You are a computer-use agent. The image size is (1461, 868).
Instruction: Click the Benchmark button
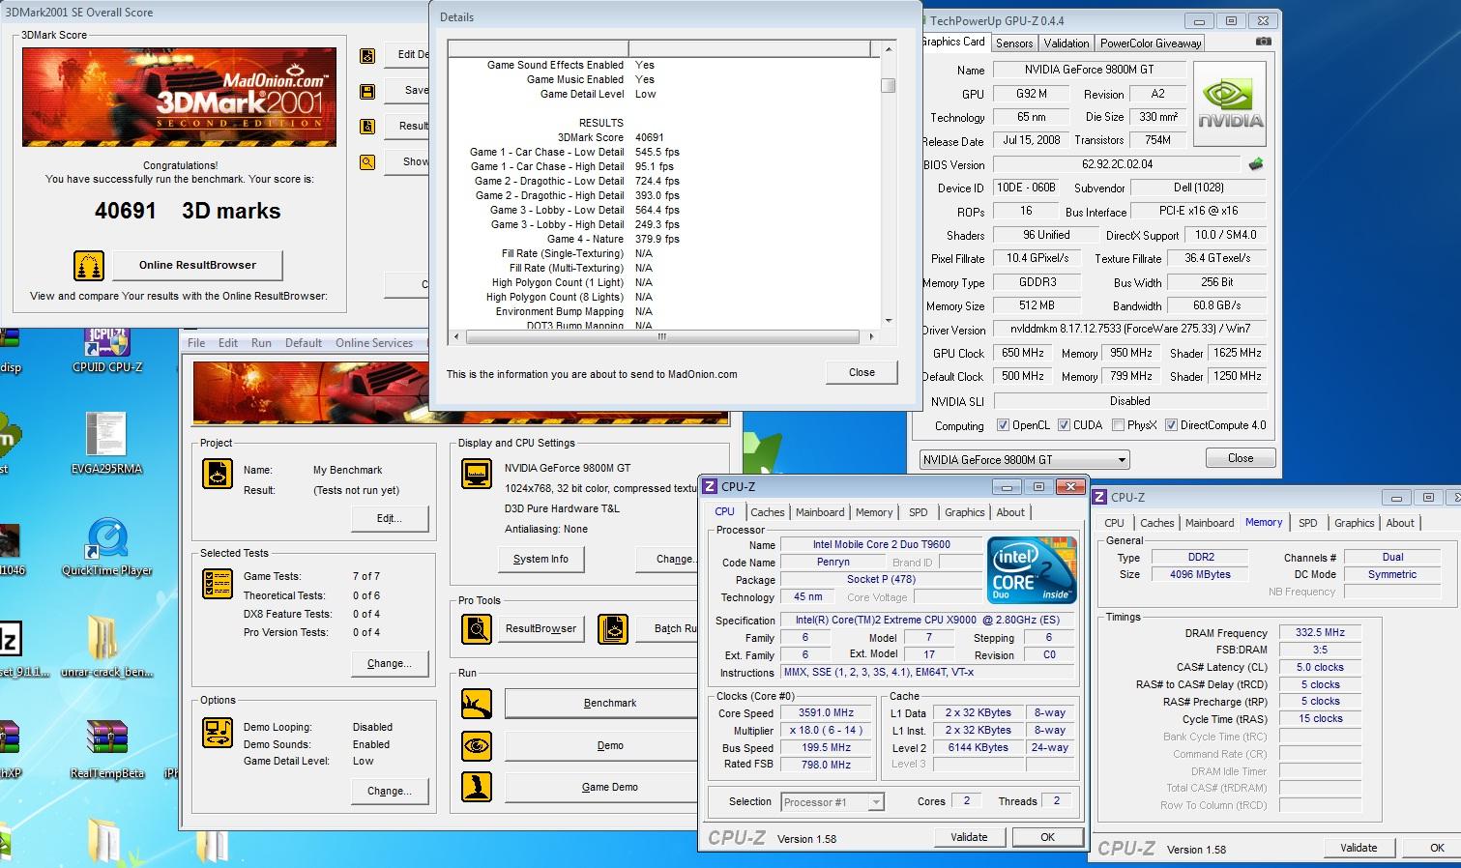tap(600, 703)
